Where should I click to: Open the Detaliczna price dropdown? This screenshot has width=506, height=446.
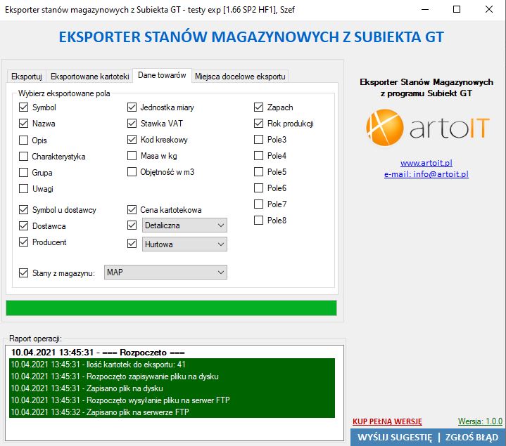[x=184, y=225]
